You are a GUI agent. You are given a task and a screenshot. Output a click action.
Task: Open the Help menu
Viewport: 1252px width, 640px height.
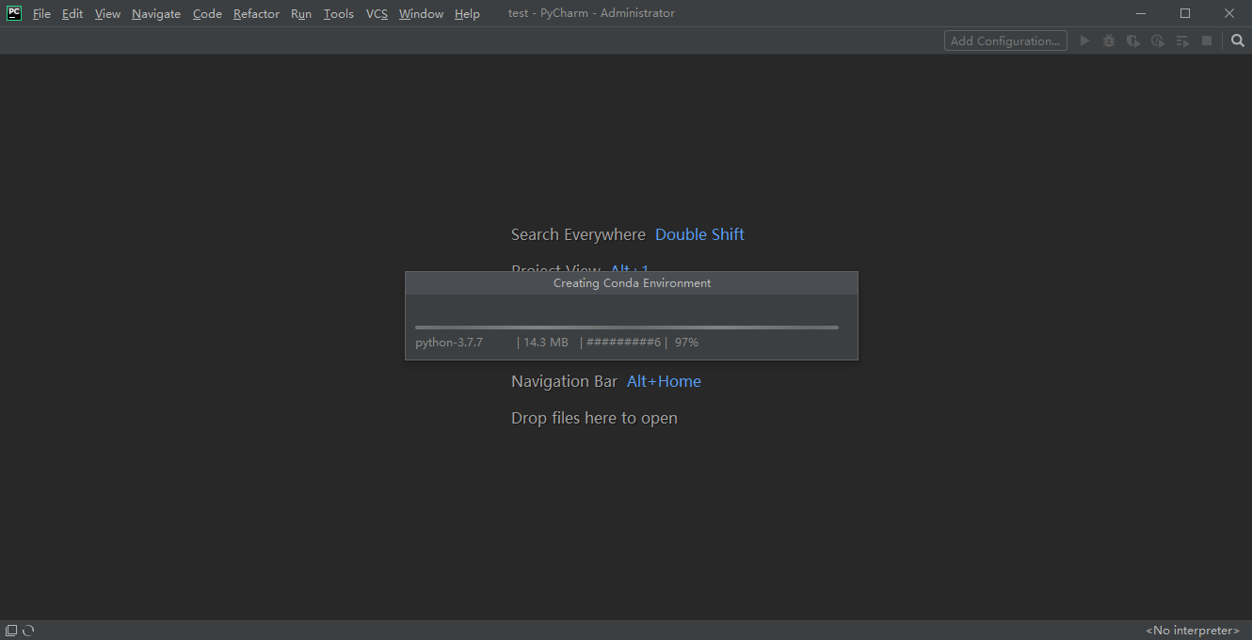[x=467, y=13]
